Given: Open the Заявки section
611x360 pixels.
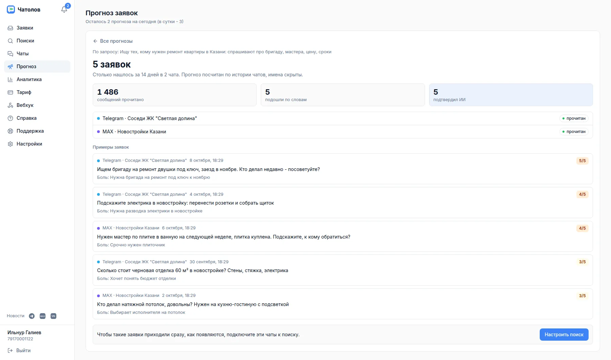Looking at the screenshot, I should tap(37, 28).
